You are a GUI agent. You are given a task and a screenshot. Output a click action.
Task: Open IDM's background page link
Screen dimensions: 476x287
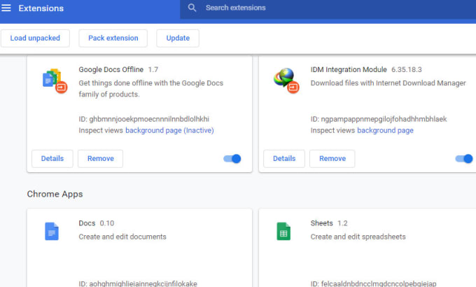click(385, 130)
